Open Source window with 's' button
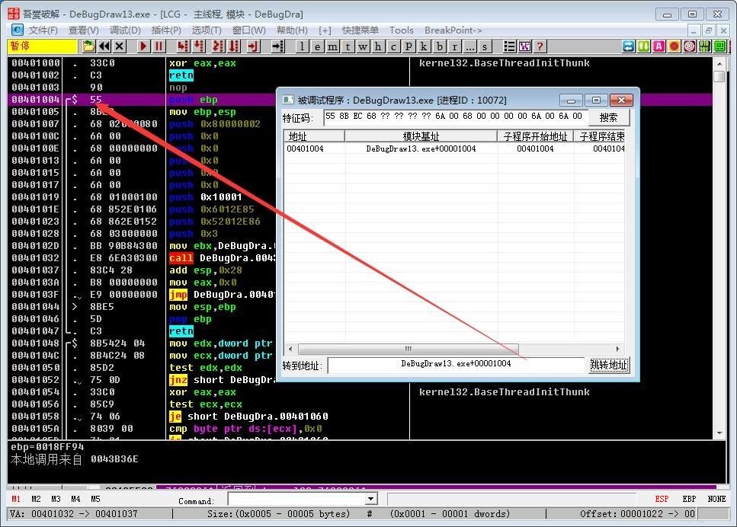 point(485,46)
